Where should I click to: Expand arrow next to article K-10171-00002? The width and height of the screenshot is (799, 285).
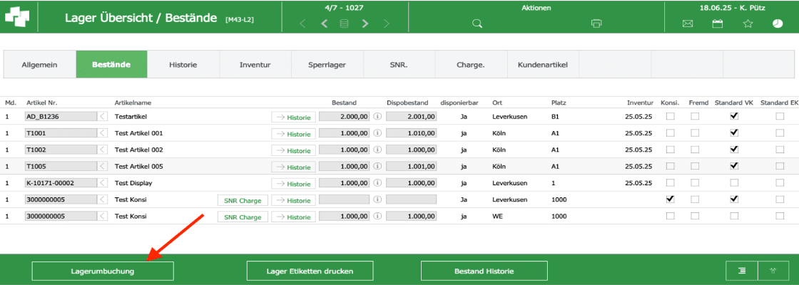(103, 183)
